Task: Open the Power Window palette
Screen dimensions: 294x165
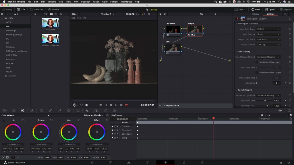Action: click(x=69, y=111)
